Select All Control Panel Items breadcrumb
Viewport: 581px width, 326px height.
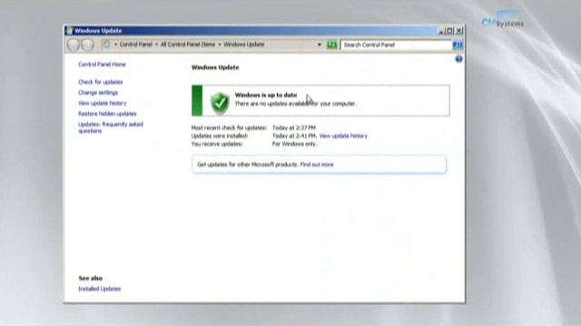(x=188, y=44)
